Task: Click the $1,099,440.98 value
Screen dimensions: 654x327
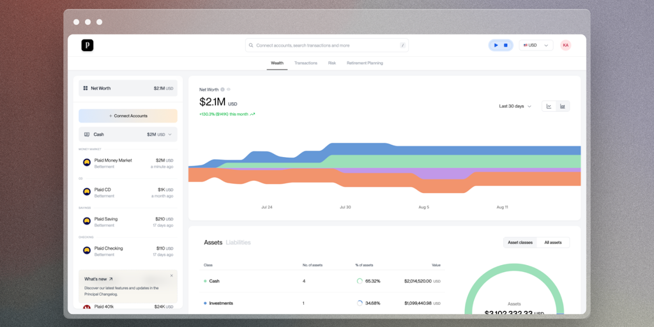Action: pyautogui.click(x=418, y=303)
